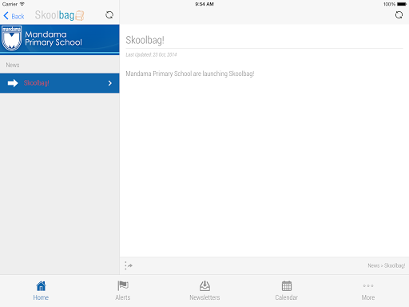Screen dimensions: 409x307
Task: Click the Alerts flag icon
Action: [x=123, y=286]
